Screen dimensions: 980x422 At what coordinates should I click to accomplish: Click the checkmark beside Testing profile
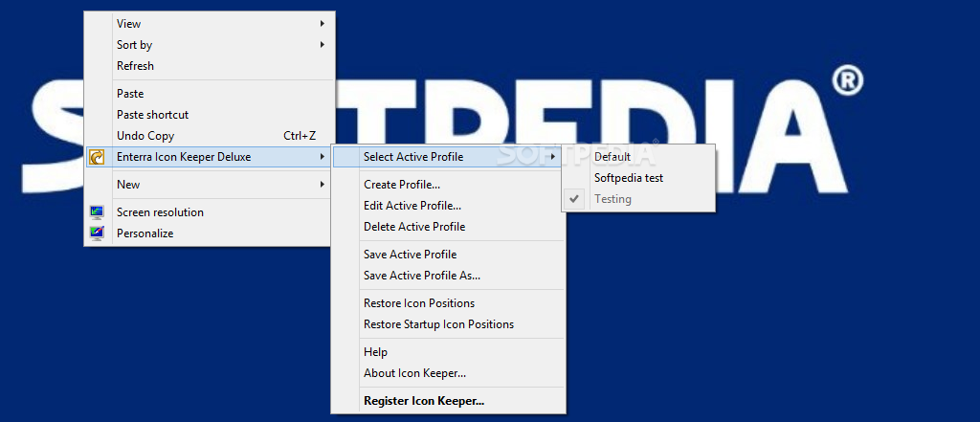[x=574, y=199]
